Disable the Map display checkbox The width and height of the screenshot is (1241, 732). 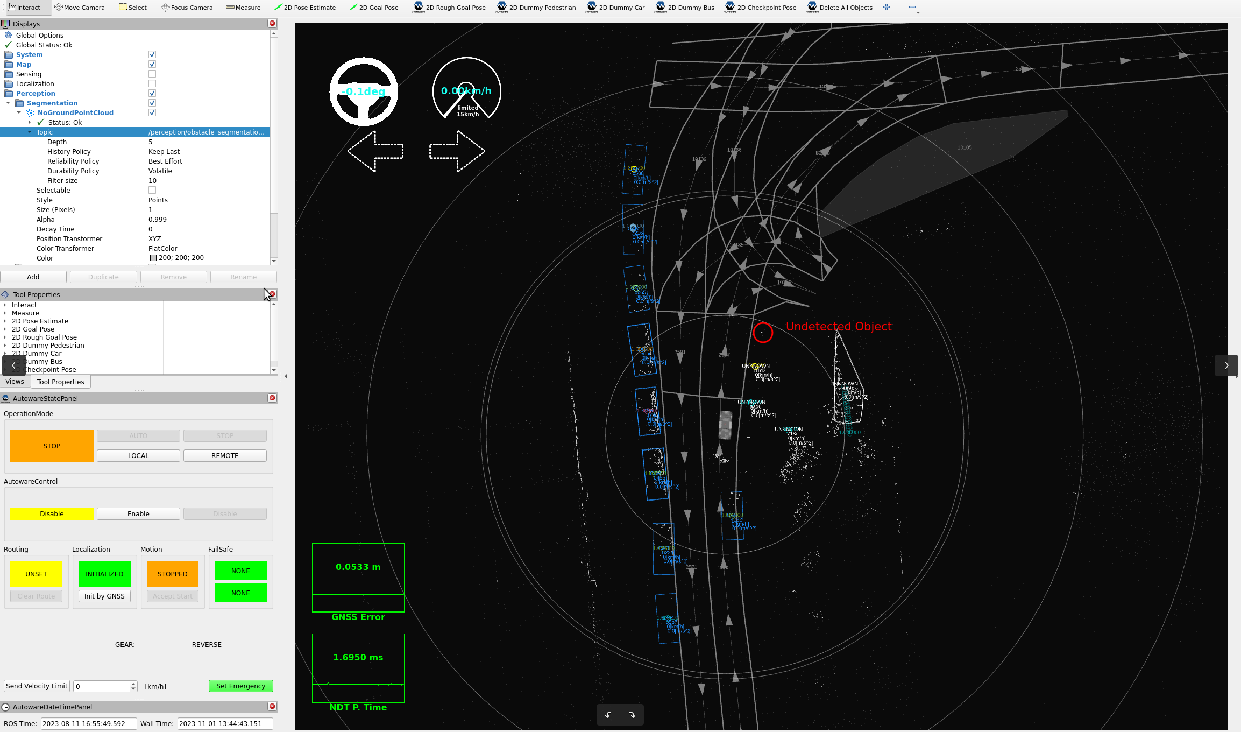[152, 64]
